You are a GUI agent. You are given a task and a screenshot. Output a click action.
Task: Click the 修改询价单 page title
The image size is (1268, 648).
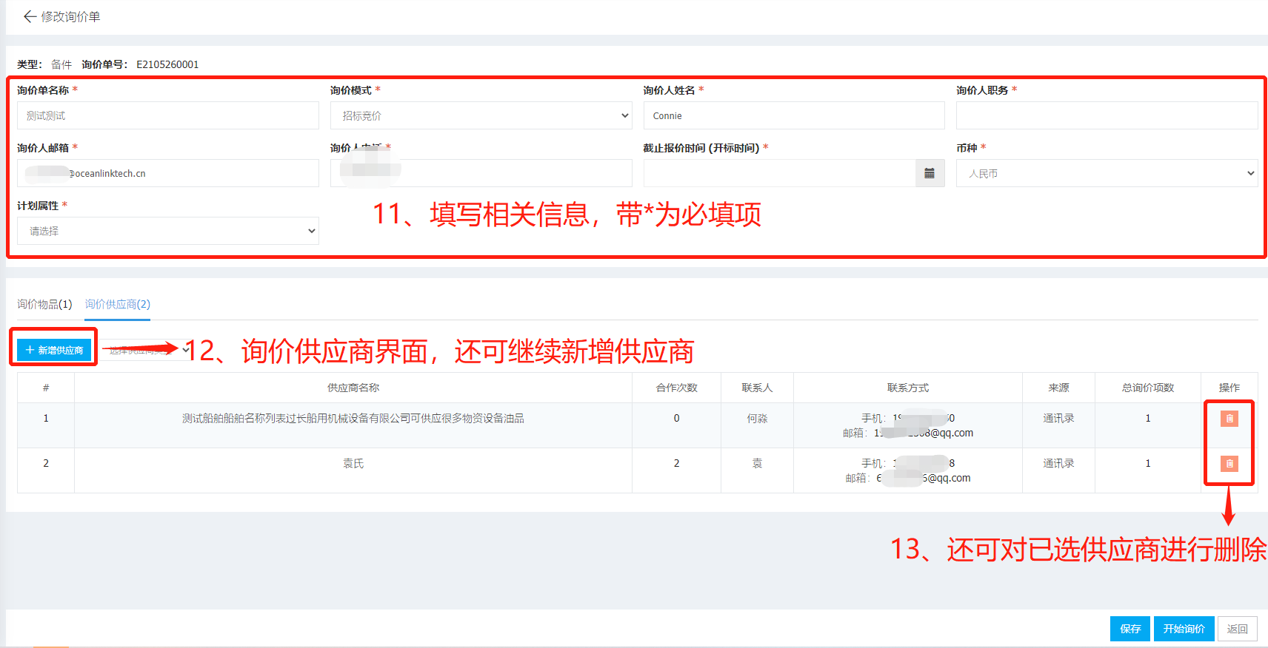[70, 16]
